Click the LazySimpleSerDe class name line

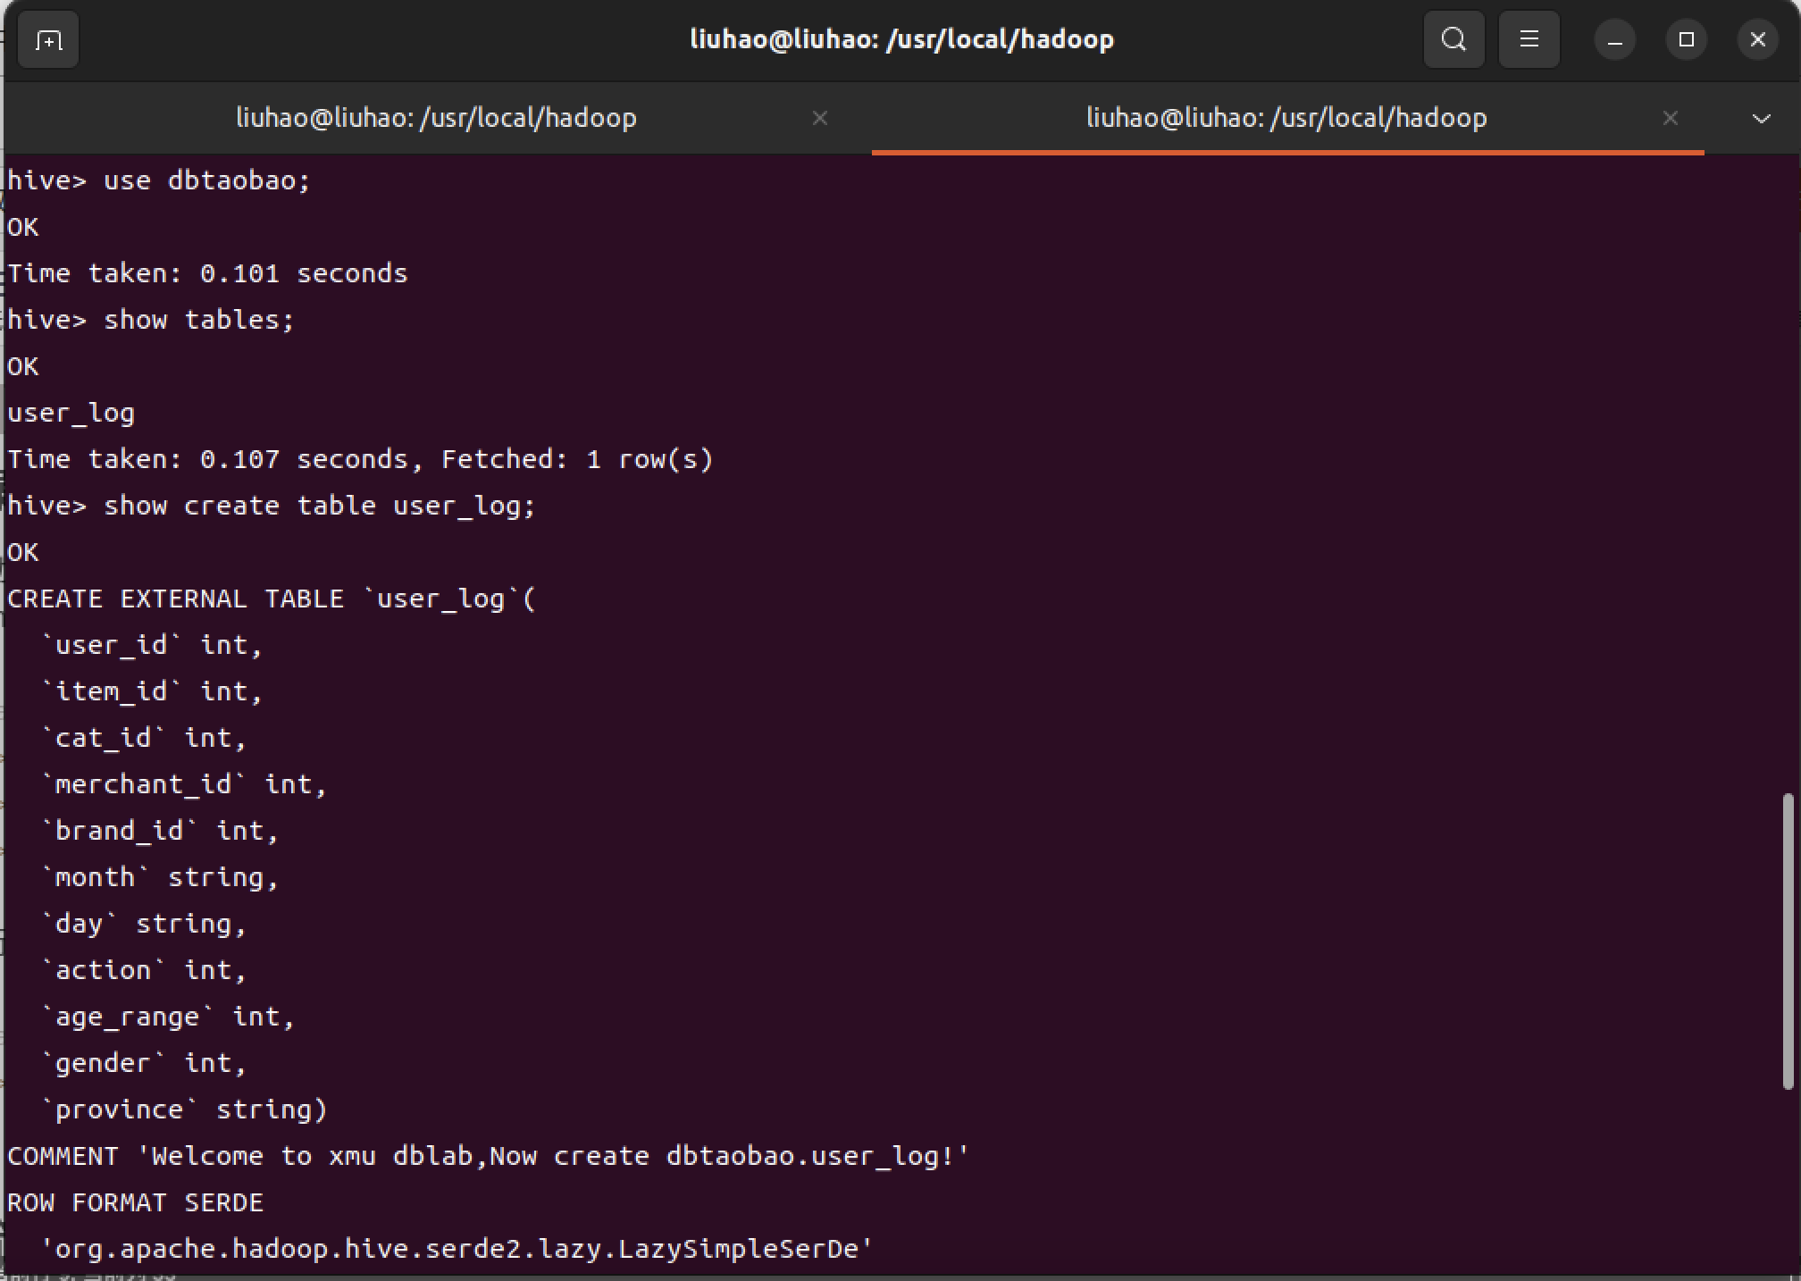tap(457, 1249)
